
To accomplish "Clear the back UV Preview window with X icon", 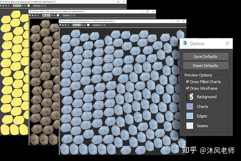I will click(9, 6).
